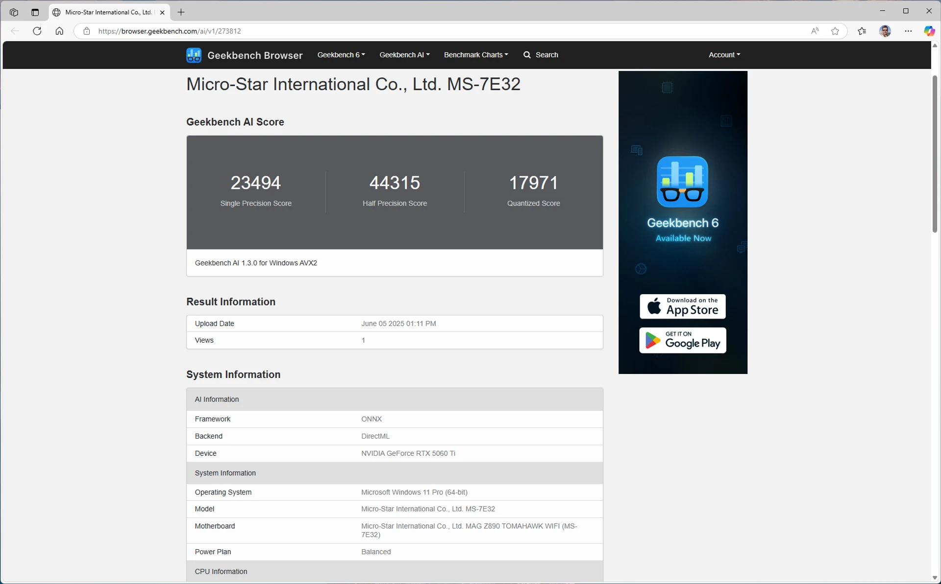Click Microsoft Windows 11 Pro operating system value
The height and width of the screenshot is (584, 941).
[414, 492]
